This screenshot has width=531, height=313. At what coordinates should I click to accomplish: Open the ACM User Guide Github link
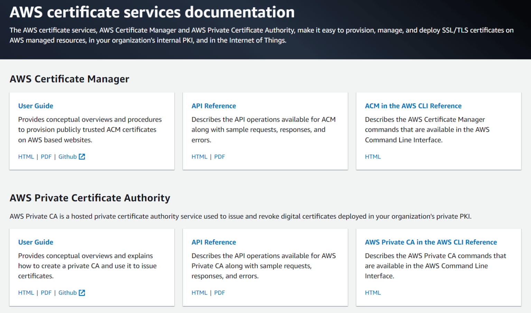[x=68, y=156]
